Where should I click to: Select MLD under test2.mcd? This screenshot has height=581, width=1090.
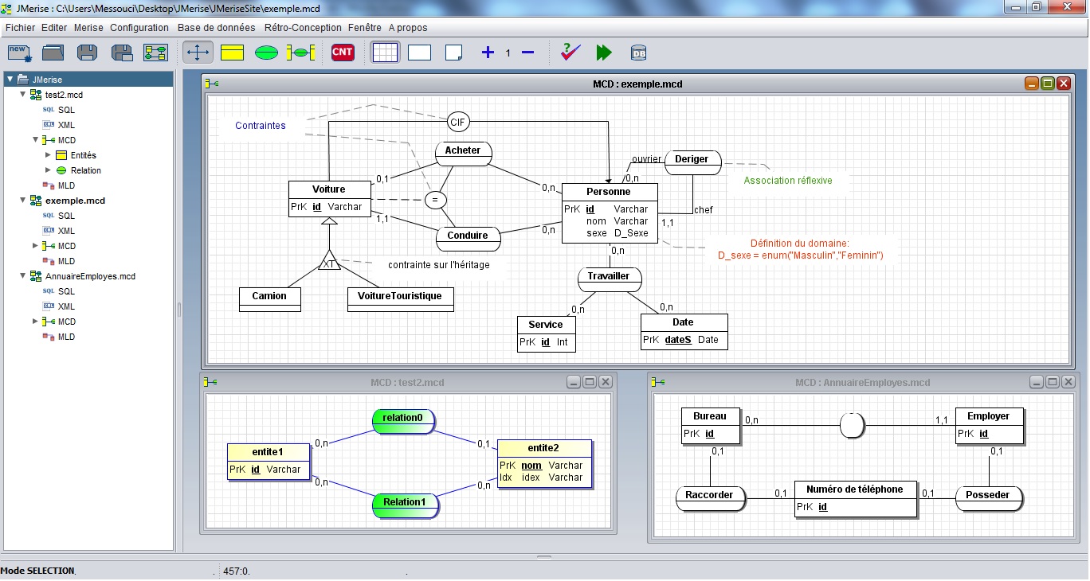(x=66, y=185)
